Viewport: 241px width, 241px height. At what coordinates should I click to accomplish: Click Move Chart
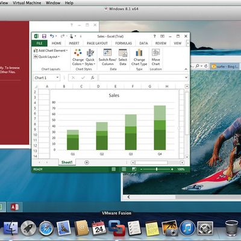(x=155, y=57)
